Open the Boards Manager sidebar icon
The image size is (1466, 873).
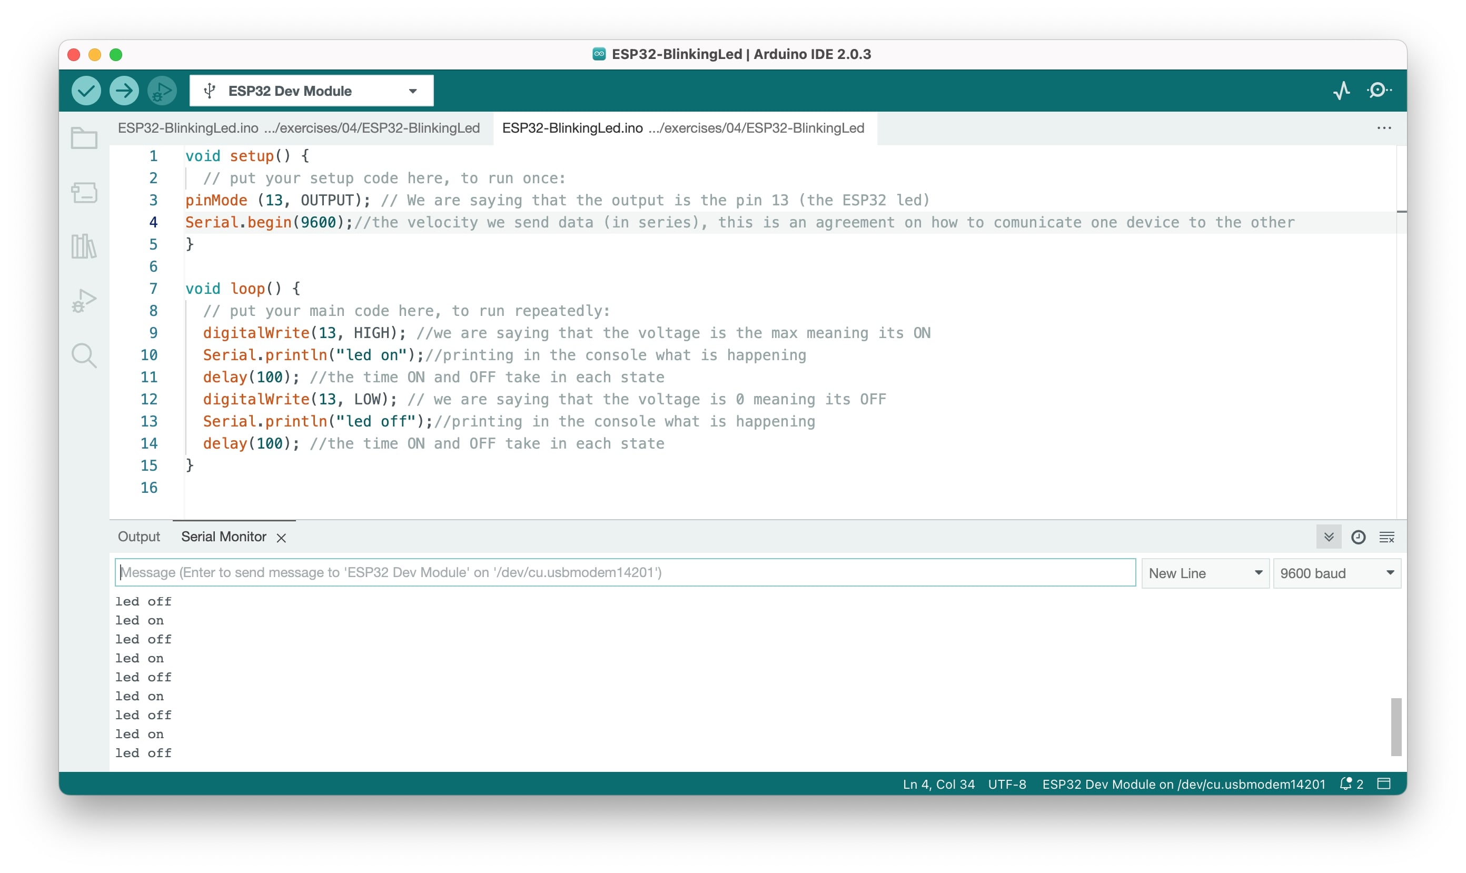[x=84, y=192]
